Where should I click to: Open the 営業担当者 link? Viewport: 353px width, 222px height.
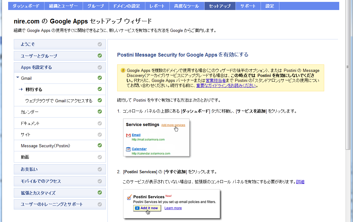pyautogui.click(x=216, y=80)
